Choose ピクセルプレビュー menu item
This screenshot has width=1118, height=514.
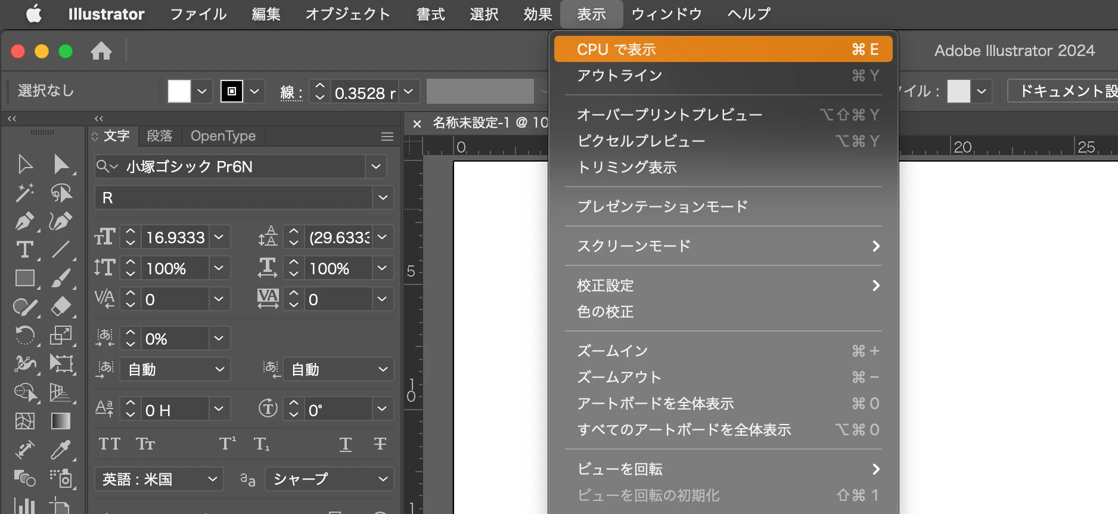pyautogui.click(x=723, y=141)
